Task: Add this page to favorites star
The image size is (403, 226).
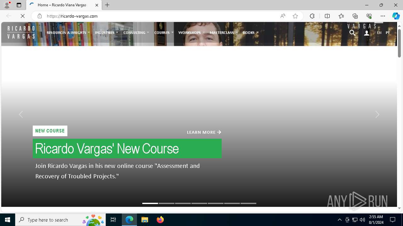Action: (x=295, y=16)
